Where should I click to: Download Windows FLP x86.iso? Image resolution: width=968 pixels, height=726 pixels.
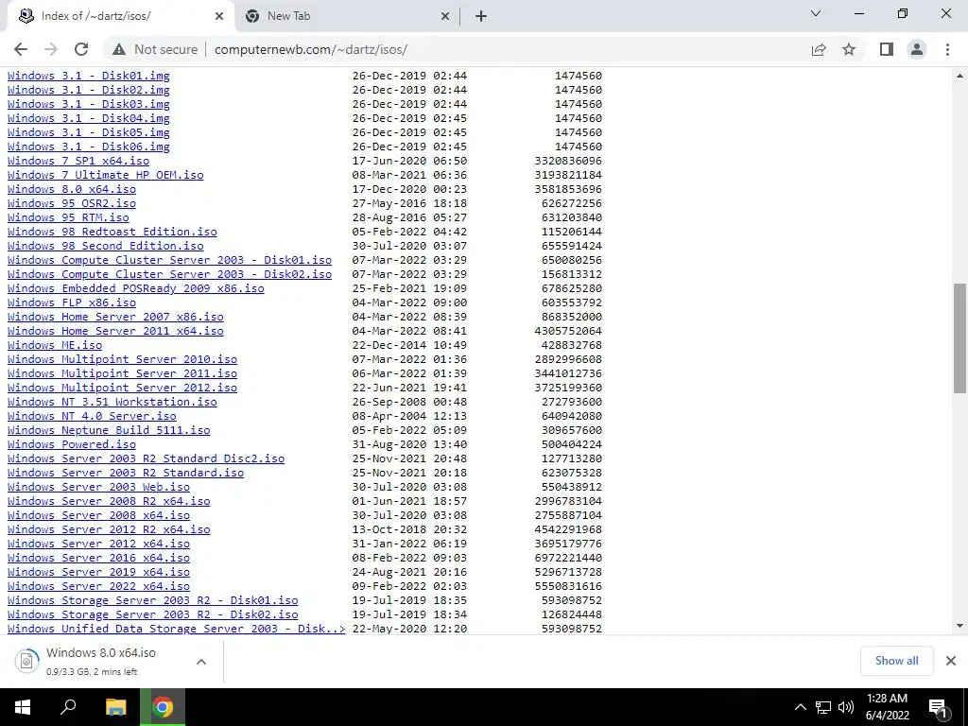click(x=72, y=303)
